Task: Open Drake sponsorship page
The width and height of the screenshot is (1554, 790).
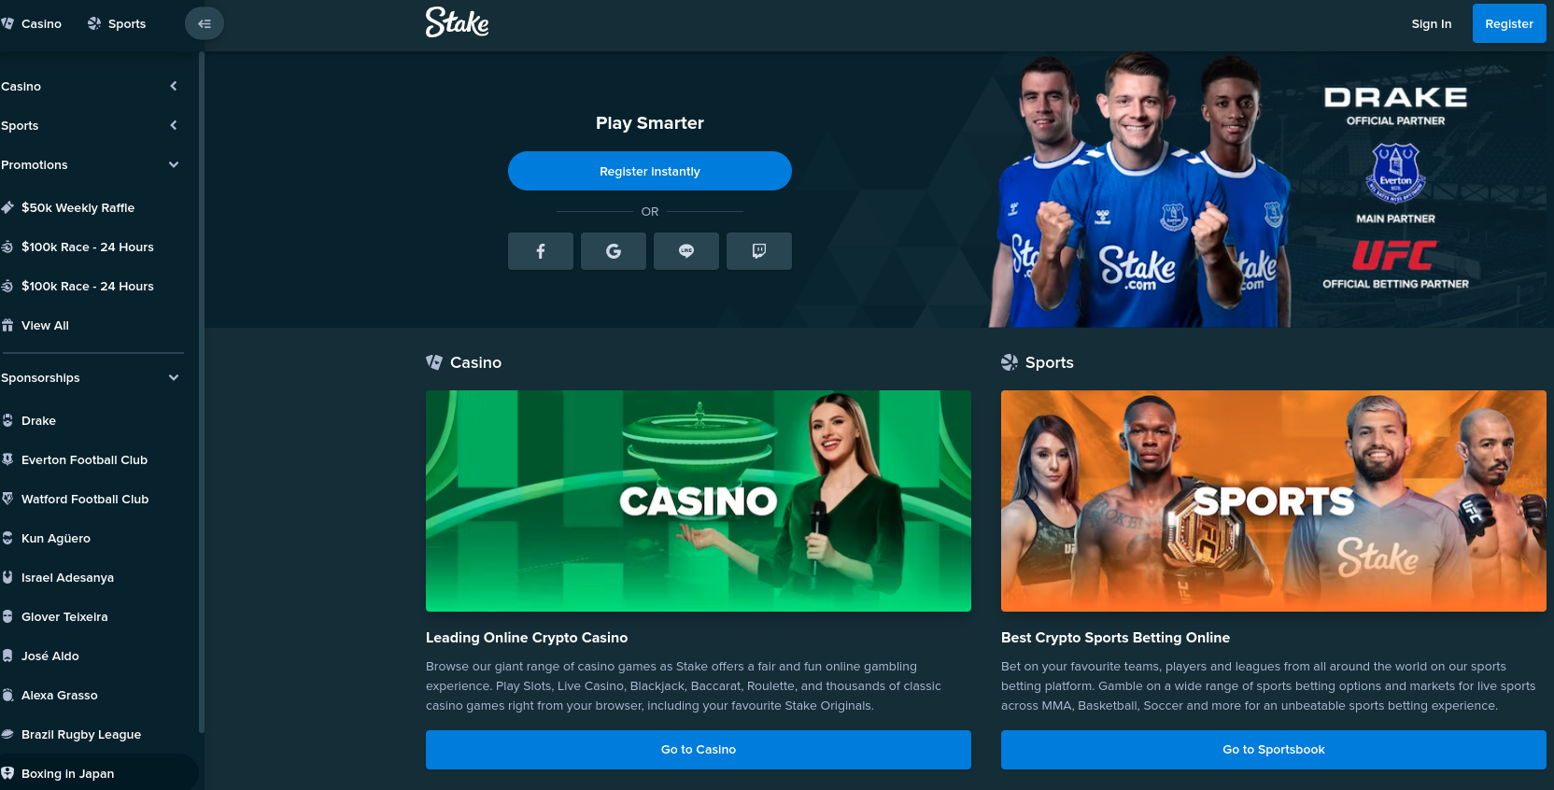Action: [x=39, y=420]
